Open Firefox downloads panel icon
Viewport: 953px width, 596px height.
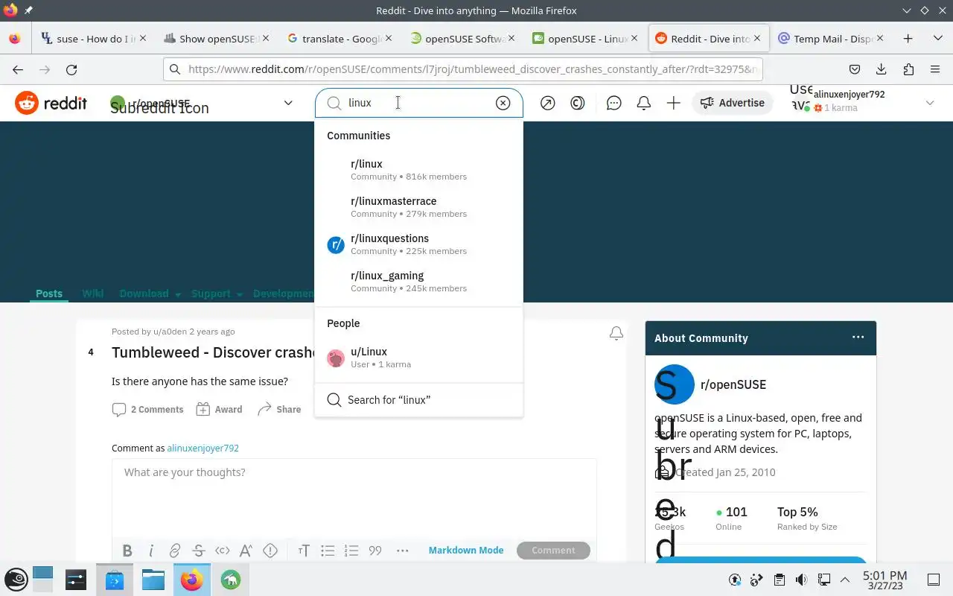(x=882, y=69)
